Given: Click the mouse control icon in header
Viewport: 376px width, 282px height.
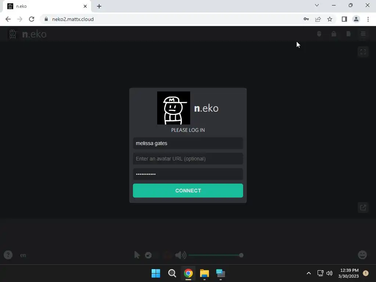Looking at the screenshot, I should click(319, 34).
